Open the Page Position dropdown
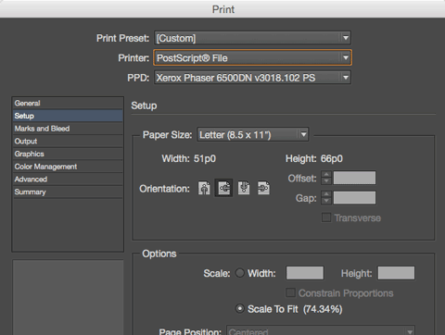445x335 pixels. pos(321,331)
